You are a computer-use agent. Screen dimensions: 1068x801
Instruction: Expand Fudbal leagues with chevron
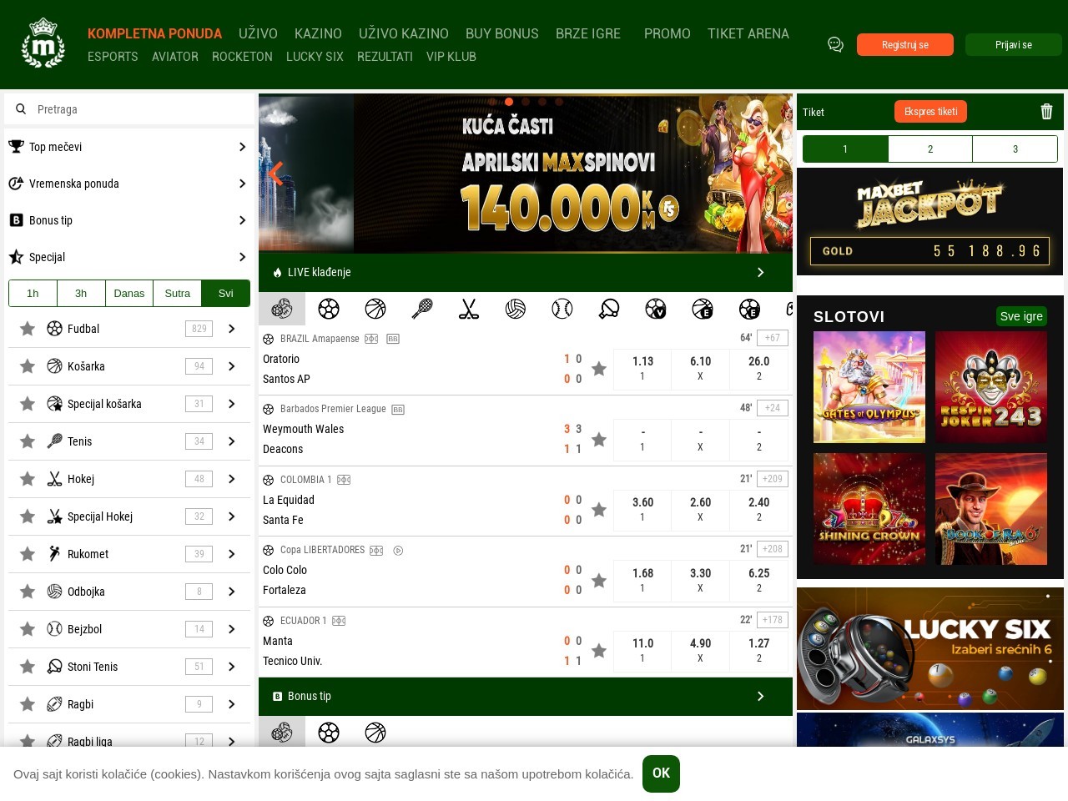tap(232, 329)
